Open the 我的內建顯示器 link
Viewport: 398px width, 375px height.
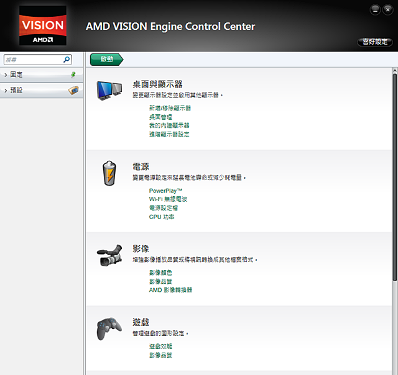pos(169,125)
